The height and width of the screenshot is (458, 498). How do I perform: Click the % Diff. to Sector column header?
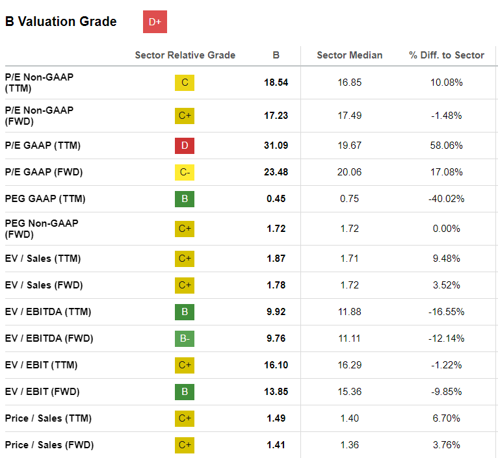[x=447, y=55]
